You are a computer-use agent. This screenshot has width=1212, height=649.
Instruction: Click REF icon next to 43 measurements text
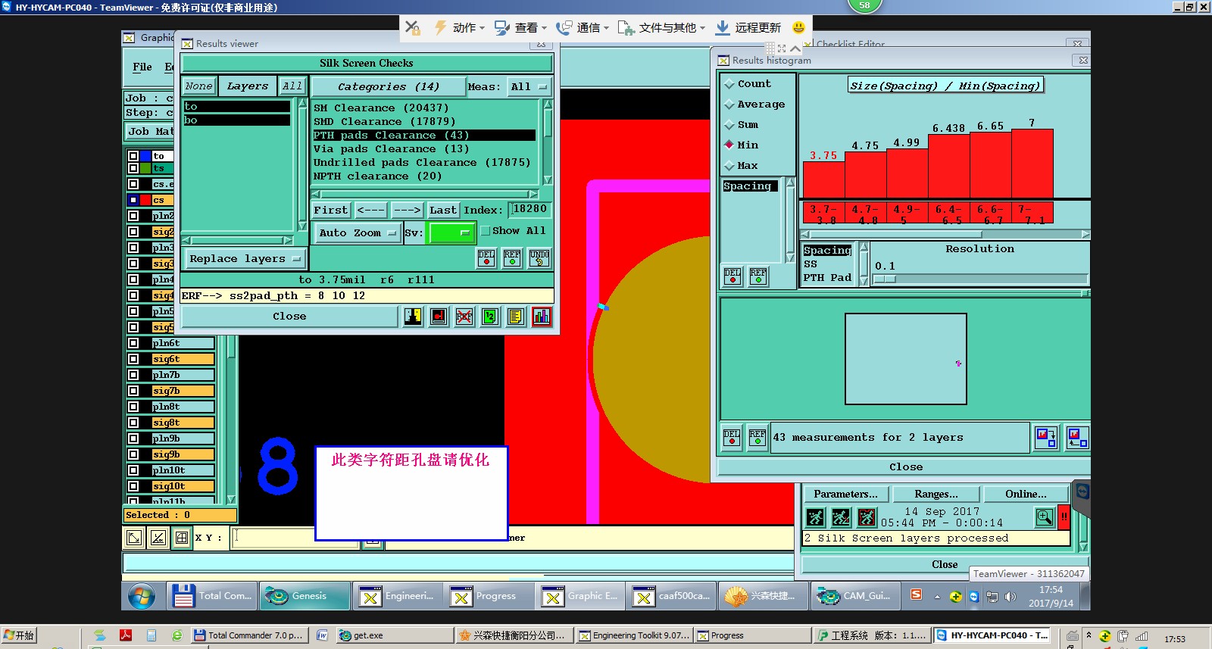757,438
